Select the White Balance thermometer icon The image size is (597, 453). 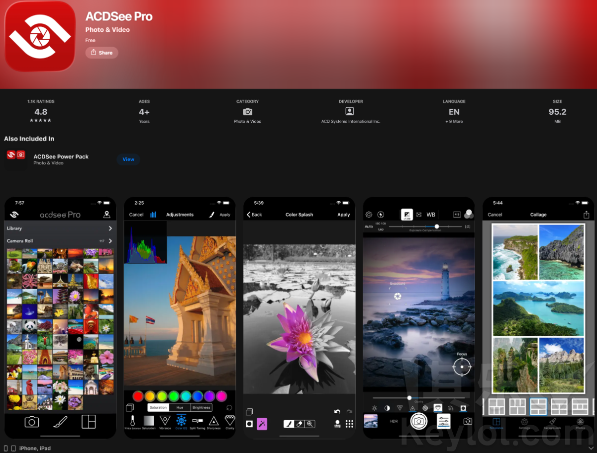[x=132, y=421]
